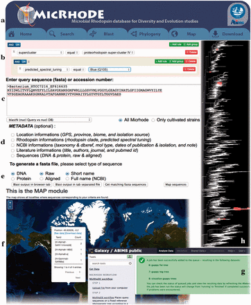This screenshot has width=251, height=305.
Task: Click Get Data link in Galaxy
Action: (x=94, y=269)
